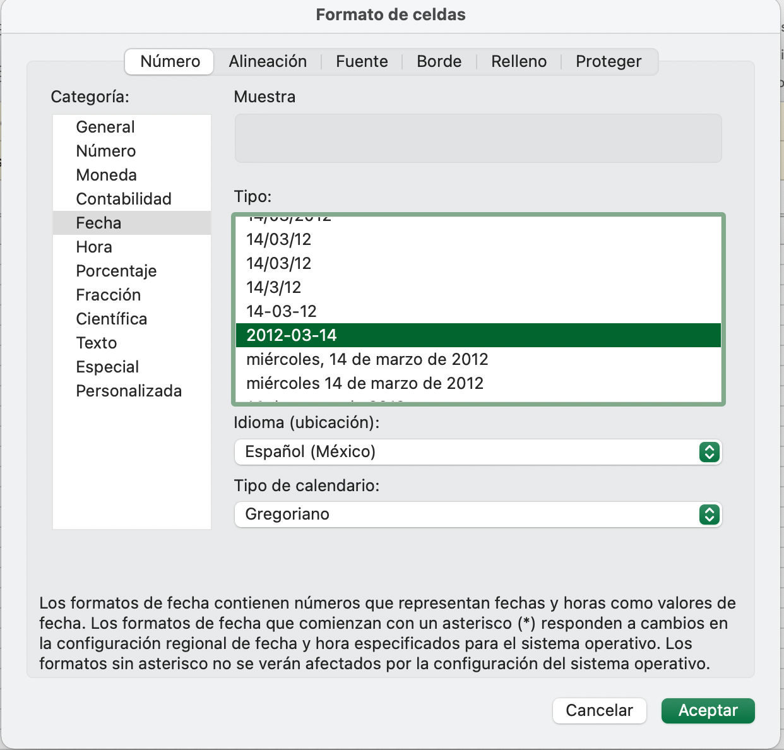Image resolution: width=784 pixels, height=750 pixels.
Task: Open the Idioma (ubicación) dropdown
Action: point(477,452)
